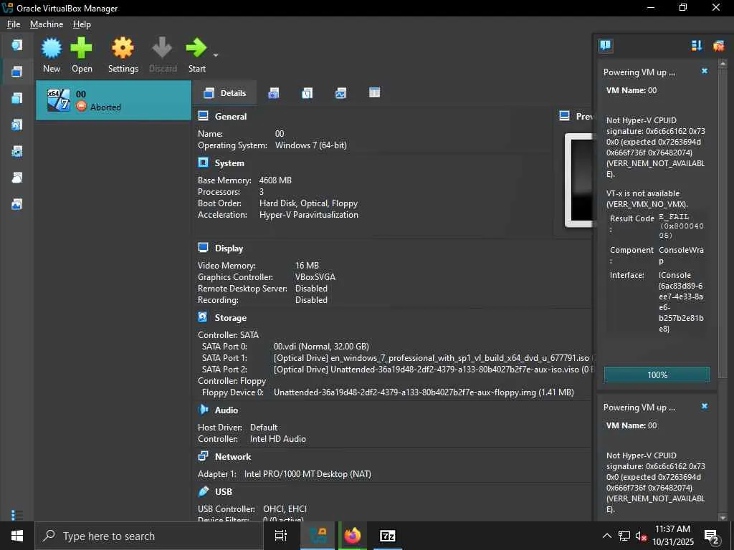This screenshot has height=550, width=734.
Task: Open the Snapshots tab camera icon
Action: tap(273, 92)
